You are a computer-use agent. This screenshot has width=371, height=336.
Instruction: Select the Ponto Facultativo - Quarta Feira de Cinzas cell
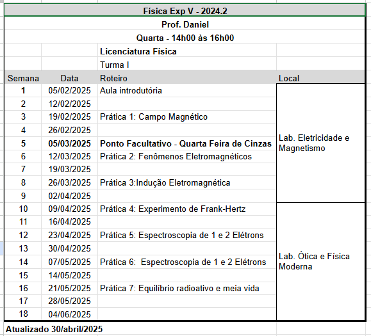tap(187, 143)
